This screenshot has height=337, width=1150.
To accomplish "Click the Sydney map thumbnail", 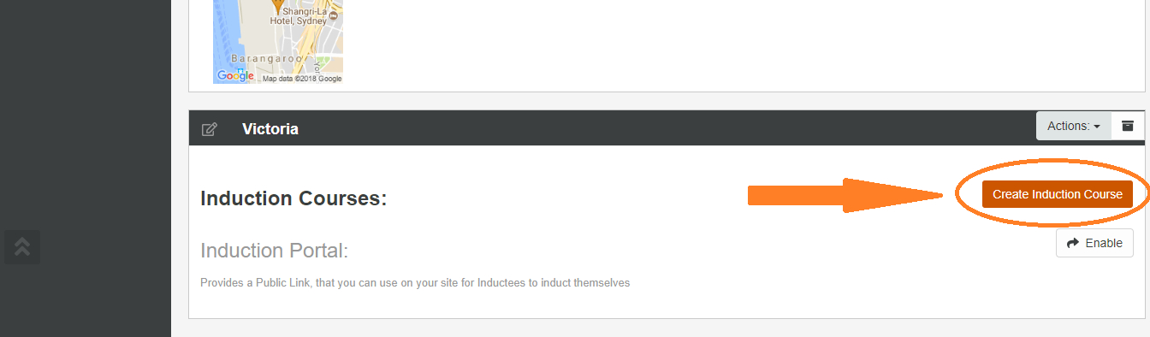I will click(277, 42).
